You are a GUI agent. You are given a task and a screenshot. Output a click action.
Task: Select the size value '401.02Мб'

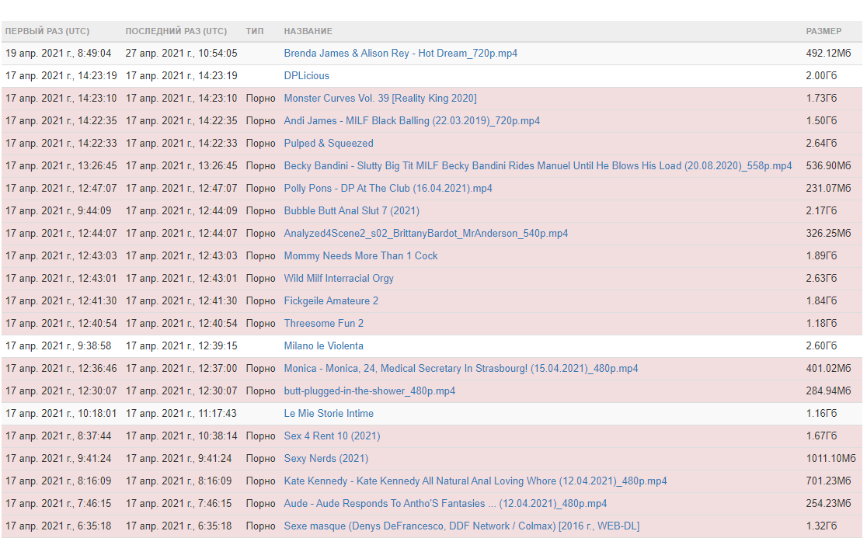(x=828, y=369)
